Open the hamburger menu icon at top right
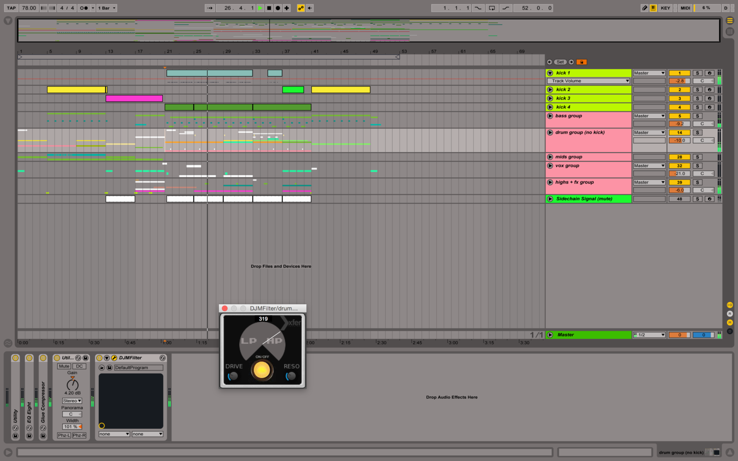738x461 pixels. coord(730,21)
